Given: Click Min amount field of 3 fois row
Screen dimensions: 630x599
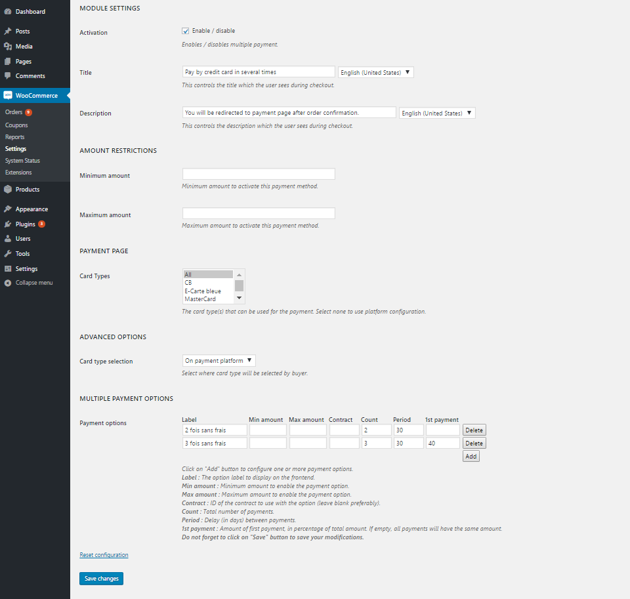Looking at the screenshot, I should [x=268, y=443].
